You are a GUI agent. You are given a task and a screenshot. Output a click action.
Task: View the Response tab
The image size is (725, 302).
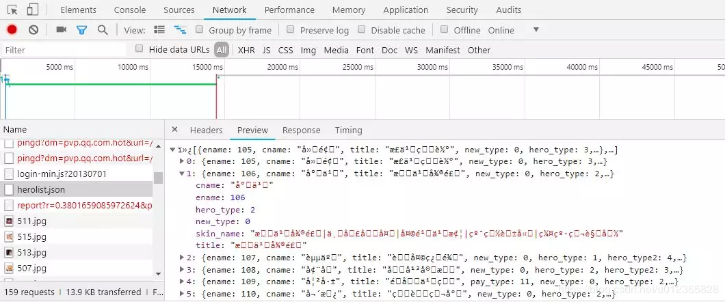(x=302, y=131)
